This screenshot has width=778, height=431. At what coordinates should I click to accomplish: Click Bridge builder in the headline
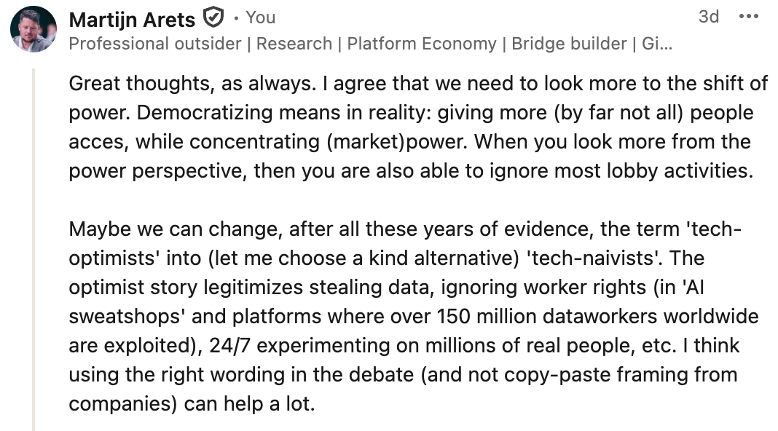(x=569, y=44)
